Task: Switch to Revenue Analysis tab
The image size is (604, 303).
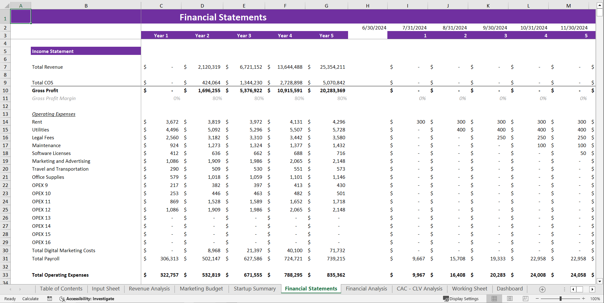Action: point(149,289)
